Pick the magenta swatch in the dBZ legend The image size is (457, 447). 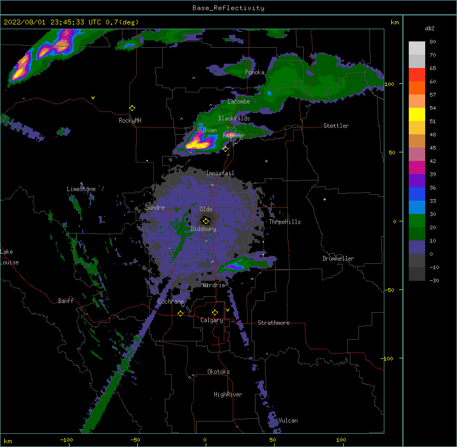(417, 167)
